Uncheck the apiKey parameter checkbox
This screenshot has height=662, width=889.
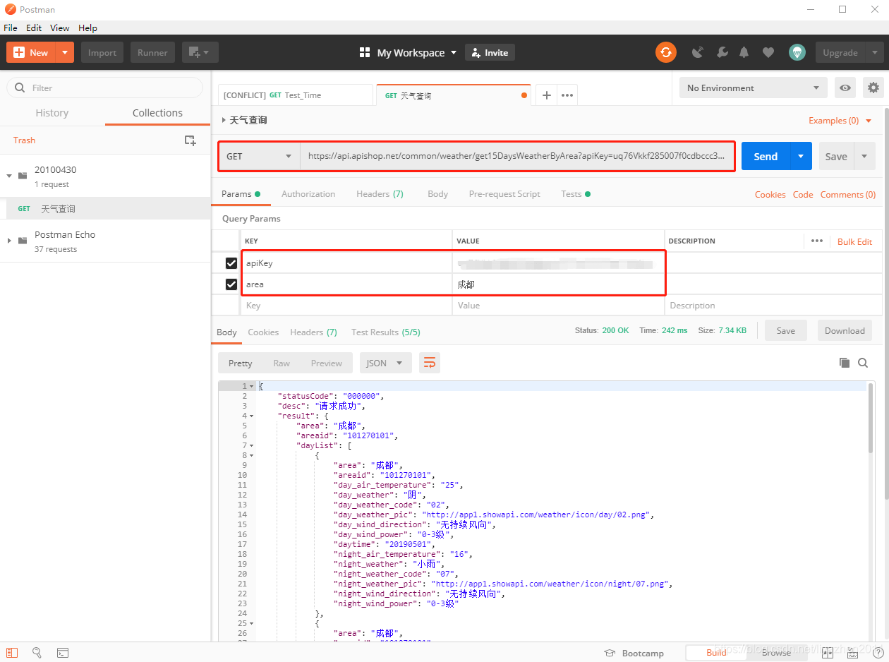(231, 263)
